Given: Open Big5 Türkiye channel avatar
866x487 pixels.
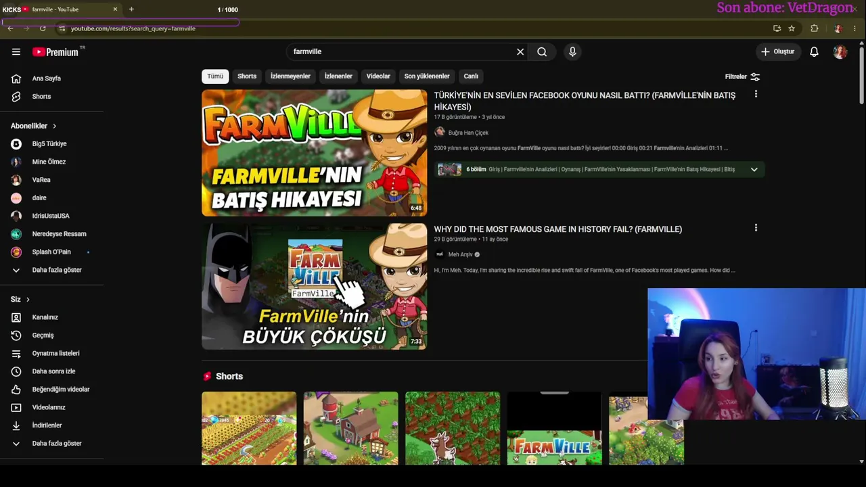Looking at the screenshot, I should click(x=16, y=144).
